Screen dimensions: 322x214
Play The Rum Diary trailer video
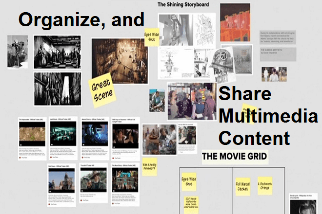click(x=125, y=180)
